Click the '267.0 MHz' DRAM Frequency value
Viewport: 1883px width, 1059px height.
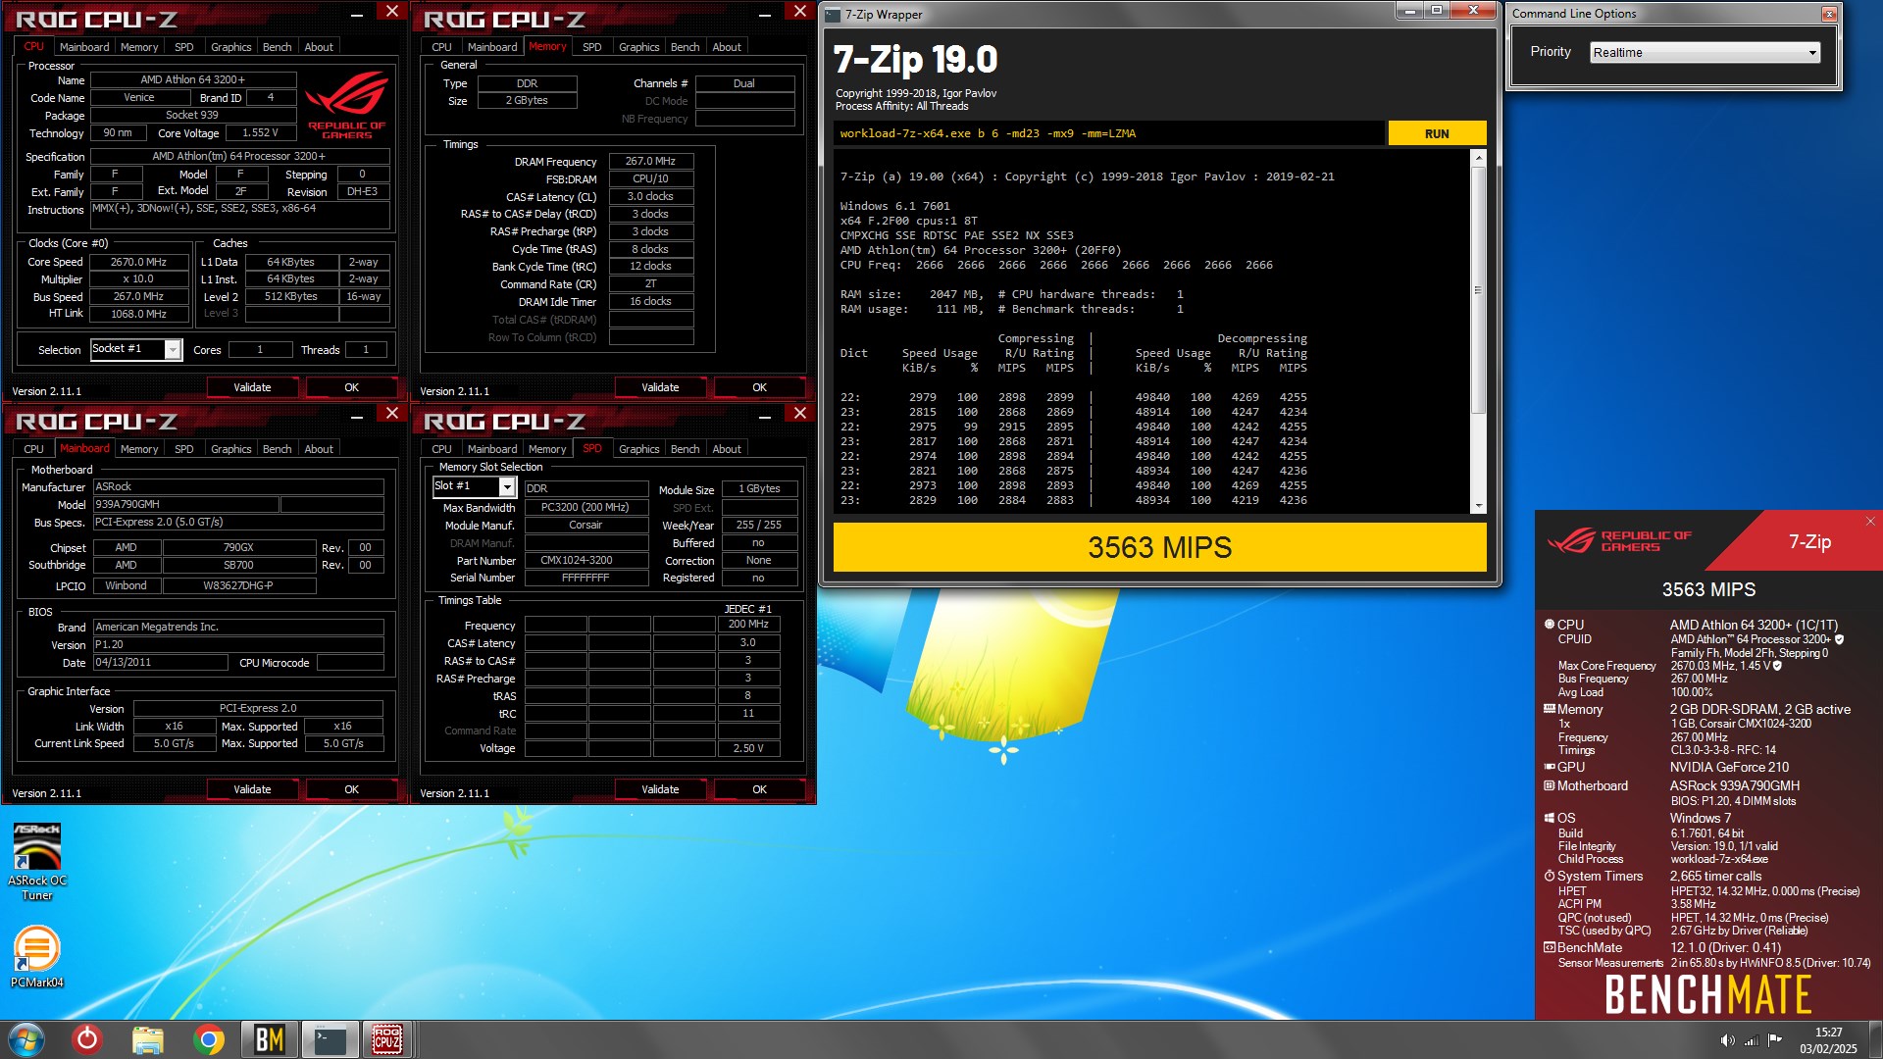[651, 161]
